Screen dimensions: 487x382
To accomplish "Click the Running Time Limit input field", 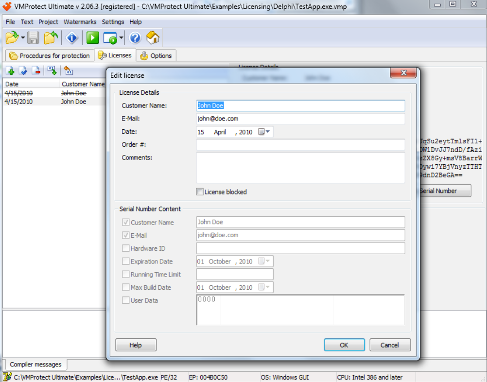I will click(235, 274).
